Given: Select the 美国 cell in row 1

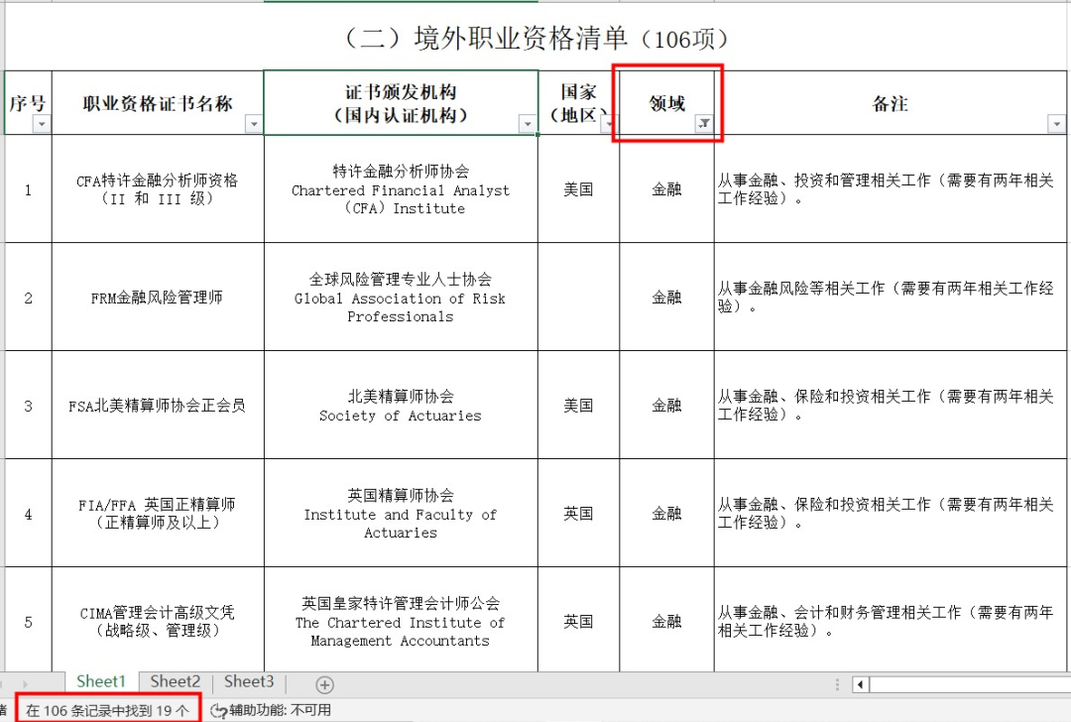Looking at the screenshot, I should (x=579, y=189).
